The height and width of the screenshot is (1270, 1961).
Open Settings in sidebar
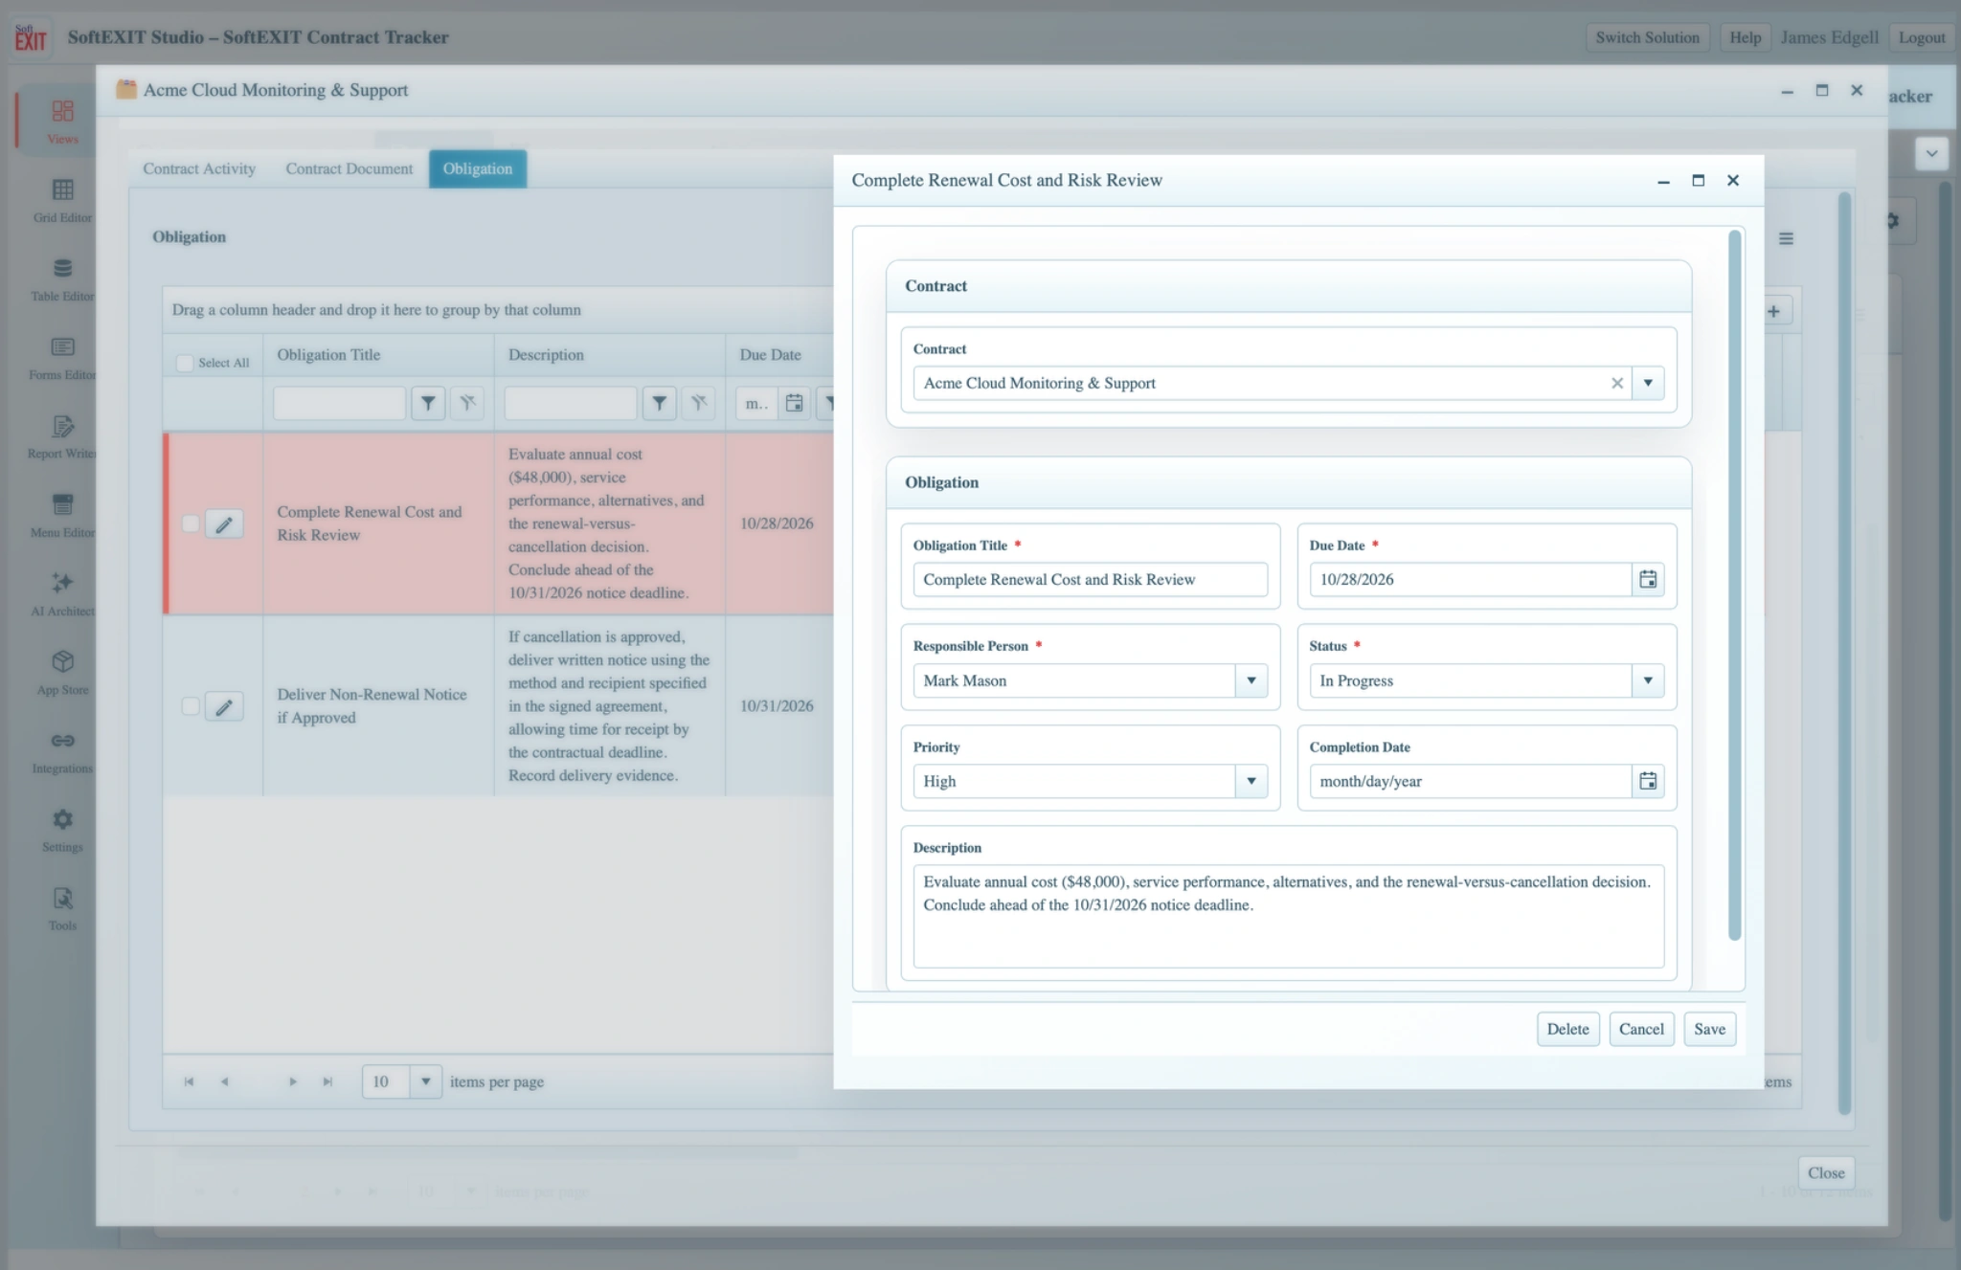62,829
